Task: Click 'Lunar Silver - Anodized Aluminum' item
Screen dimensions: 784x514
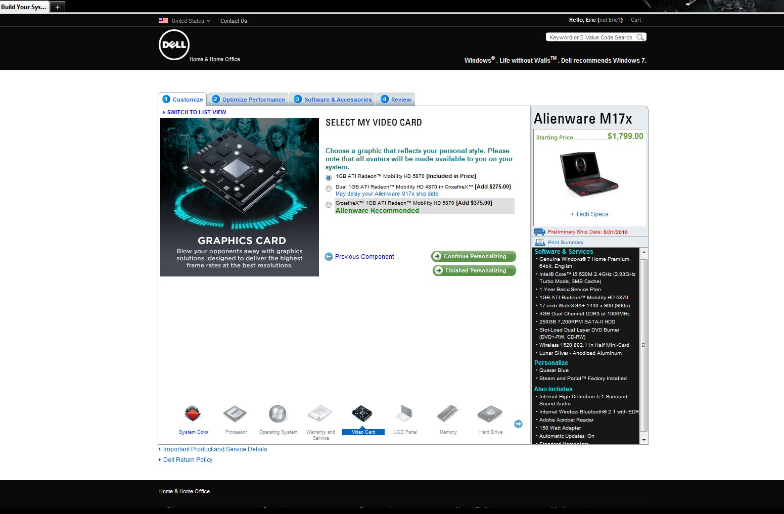Action: click(580, 353)
